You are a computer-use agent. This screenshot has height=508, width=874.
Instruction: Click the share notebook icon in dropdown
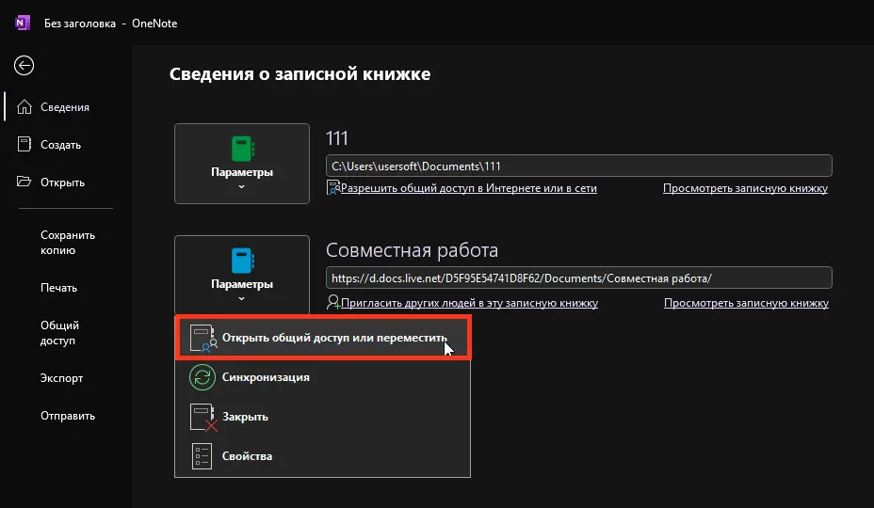pyautogui.click(x=202, y=339)
